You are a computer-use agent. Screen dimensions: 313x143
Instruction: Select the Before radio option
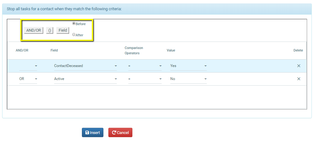click(74, 23)
